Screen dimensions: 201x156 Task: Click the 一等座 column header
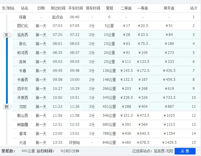point(142,8)
